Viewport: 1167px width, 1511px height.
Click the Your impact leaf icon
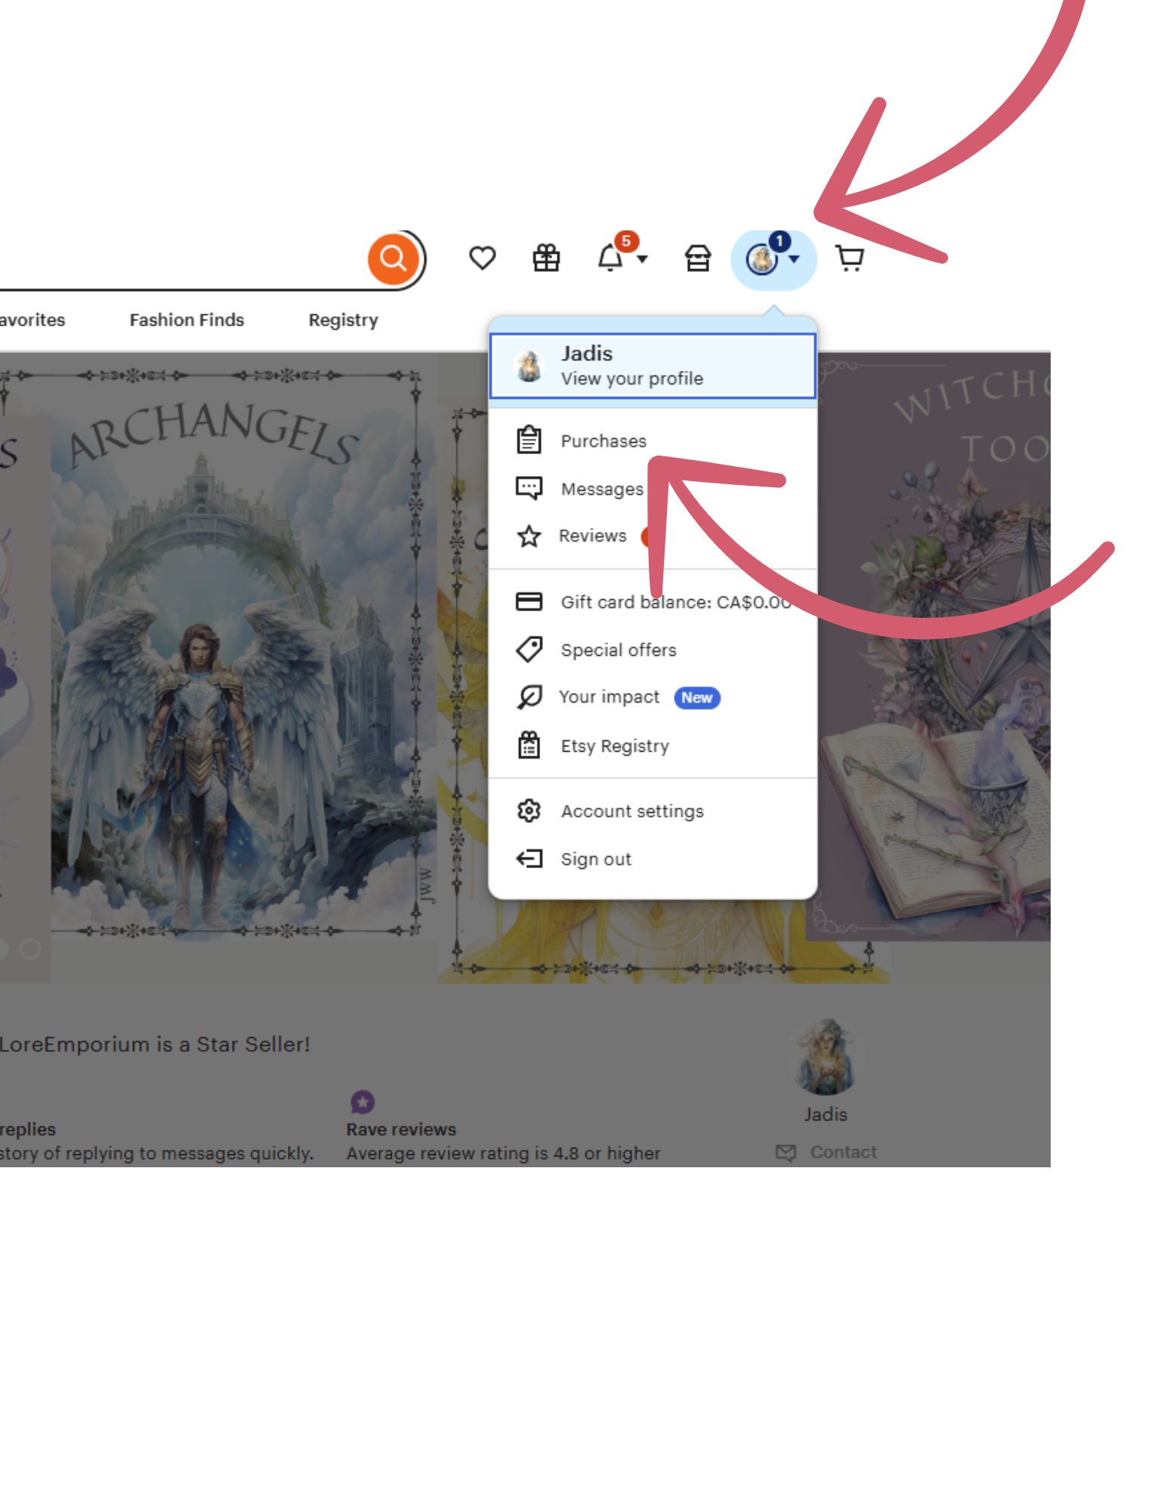pos(529,697)
